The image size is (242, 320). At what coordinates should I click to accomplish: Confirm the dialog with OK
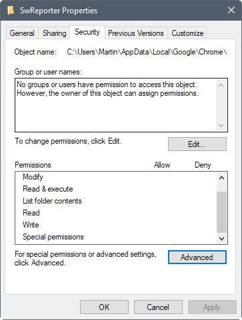pyautogui.click(x=104, y=307)
